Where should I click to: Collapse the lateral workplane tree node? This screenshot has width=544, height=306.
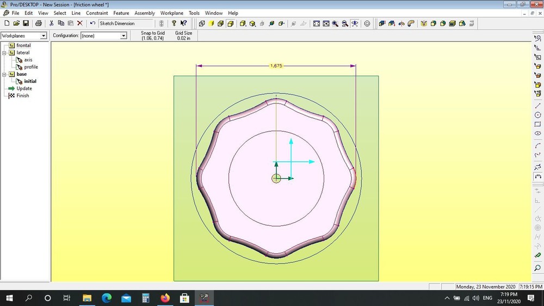point(4,53)
